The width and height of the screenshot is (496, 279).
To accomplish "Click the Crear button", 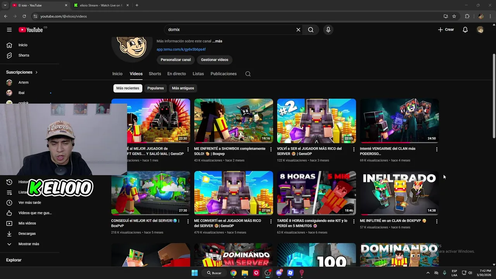I will point(446,30).
